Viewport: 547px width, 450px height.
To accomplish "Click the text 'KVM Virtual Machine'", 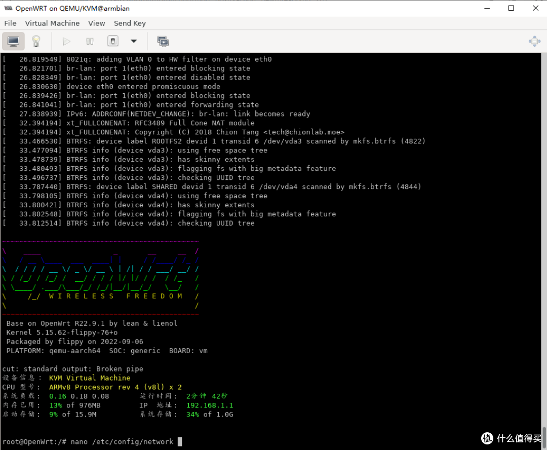I will point(90,378).
